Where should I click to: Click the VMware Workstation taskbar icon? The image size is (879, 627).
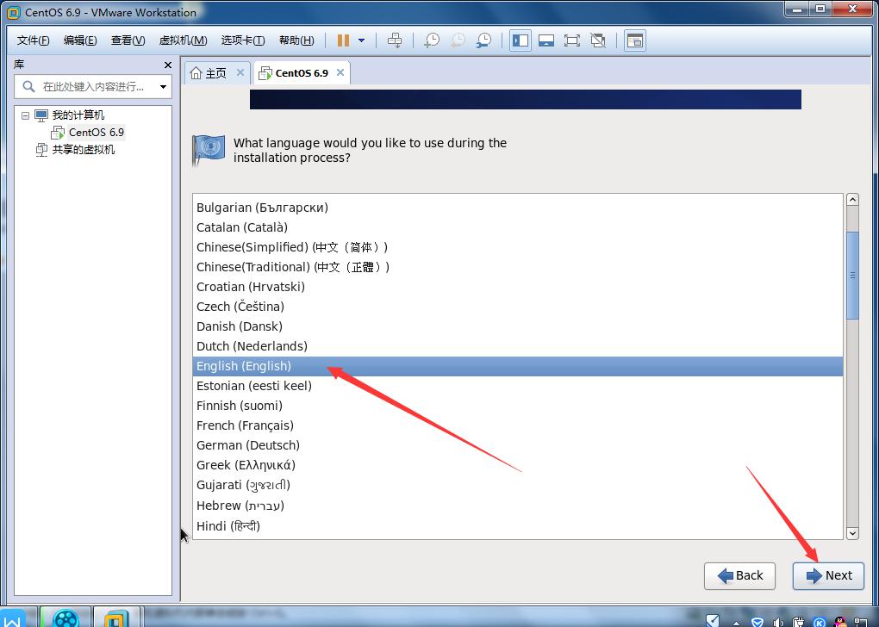pyautogui.click(x=116, y=618)
